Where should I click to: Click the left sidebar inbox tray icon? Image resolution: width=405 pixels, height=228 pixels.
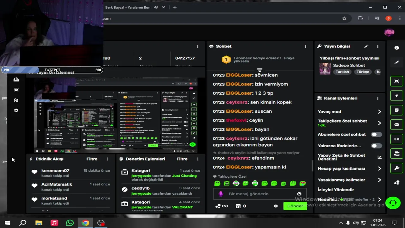click(x=16, y=79)
